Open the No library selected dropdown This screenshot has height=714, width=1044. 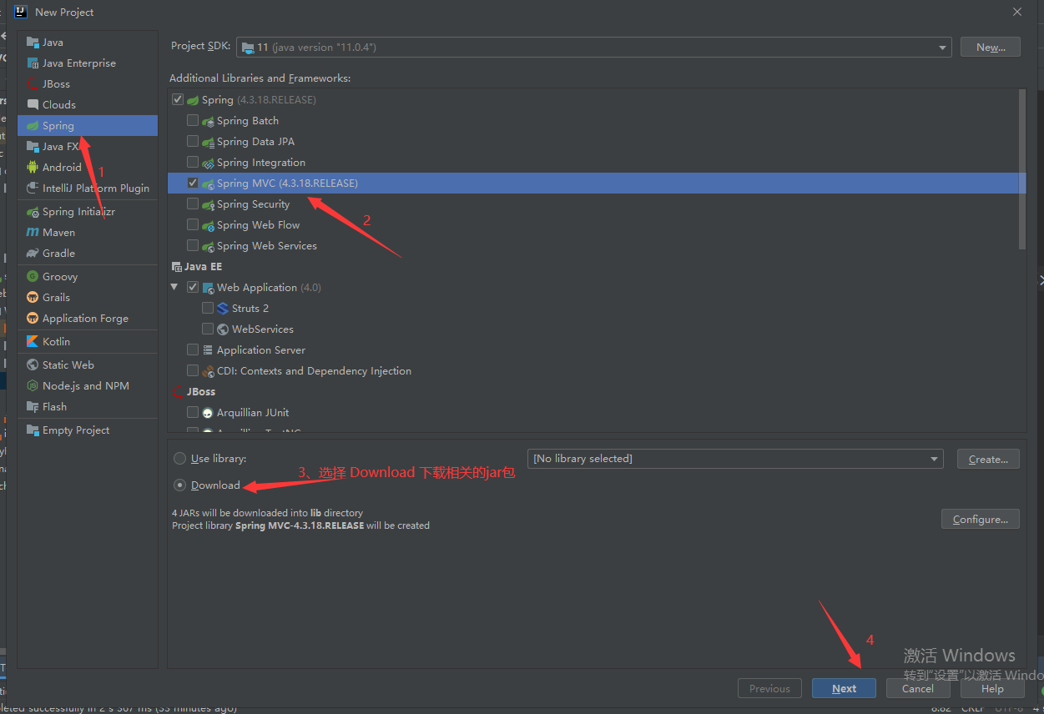click(x=735, y=459)
